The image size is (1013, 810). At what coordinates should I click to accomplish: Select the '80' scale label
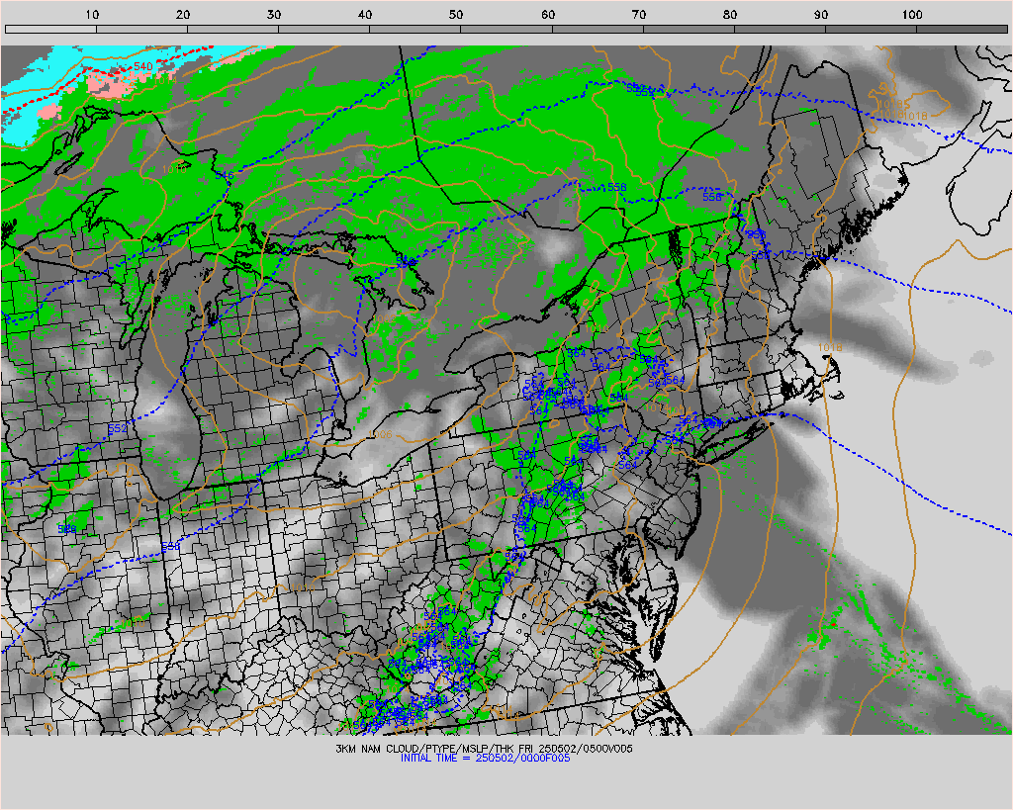tap(730, 14)
